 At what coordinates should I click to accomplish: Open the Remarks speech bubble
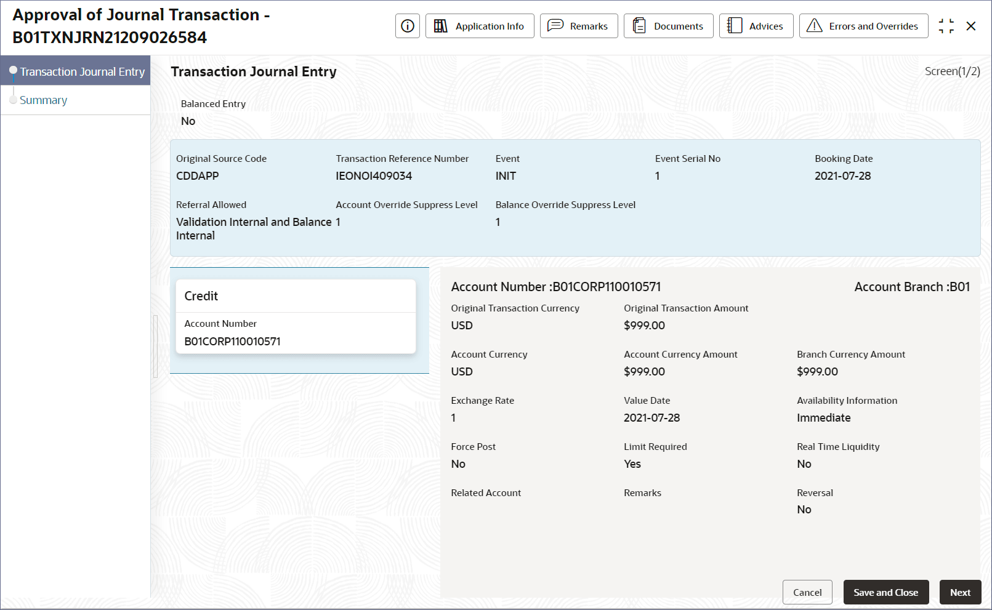click(578, 26)
